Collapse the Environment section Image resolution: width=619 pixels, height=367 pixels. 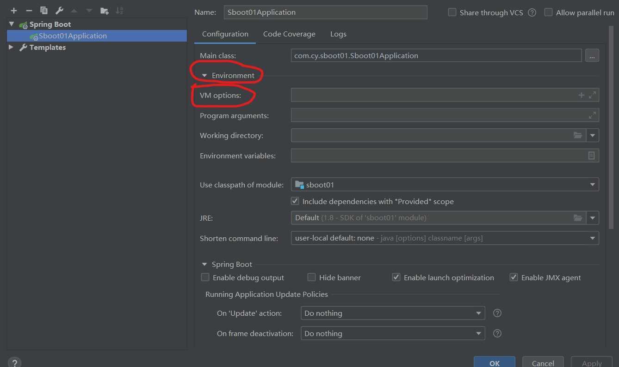click(x=204, y=75)
